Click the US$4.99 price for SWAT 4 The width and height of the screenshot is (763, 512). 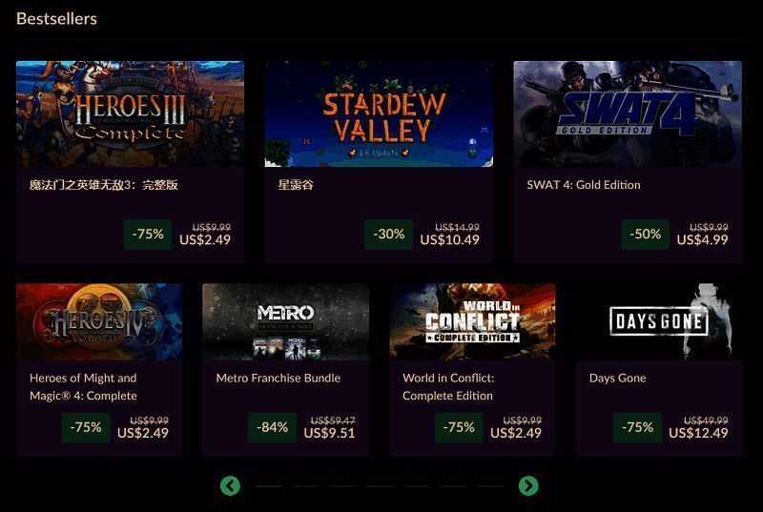702,239
